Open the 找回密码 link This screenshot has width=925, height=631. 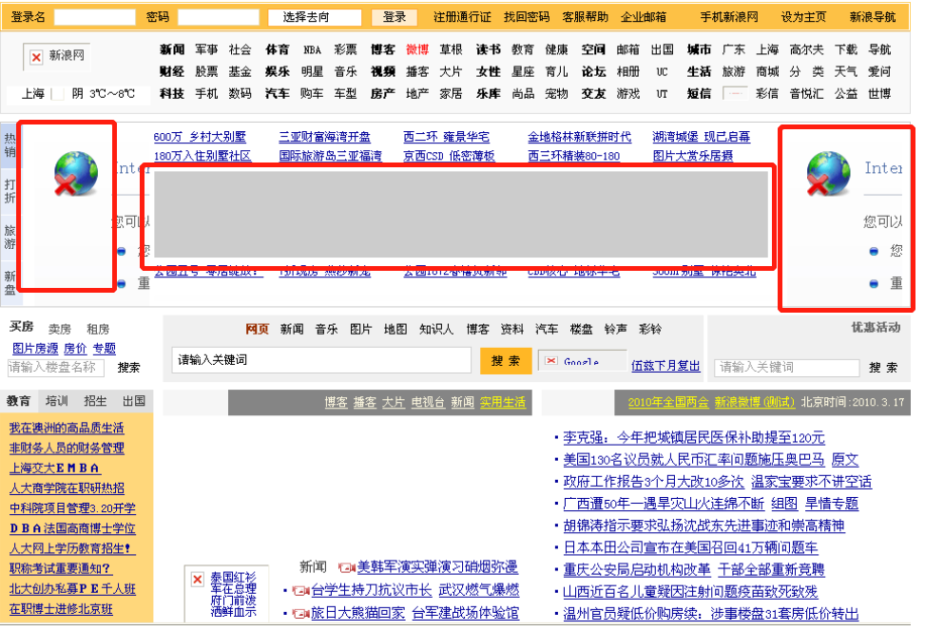[x=527, y=18]
